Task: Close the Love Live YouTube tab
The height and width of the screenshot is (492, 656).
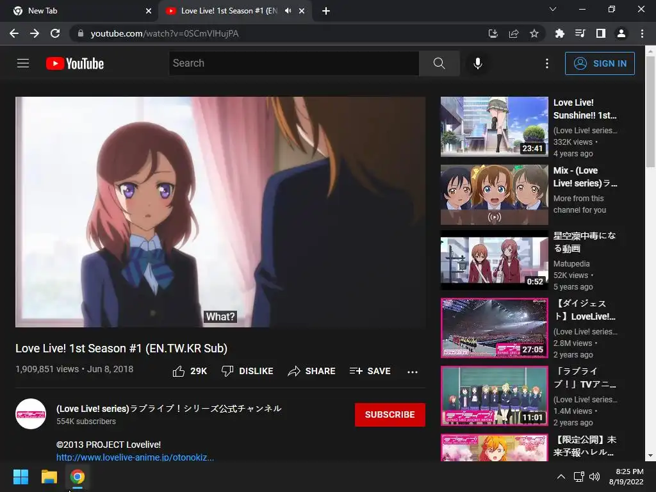Action: (x=302, y=11)
